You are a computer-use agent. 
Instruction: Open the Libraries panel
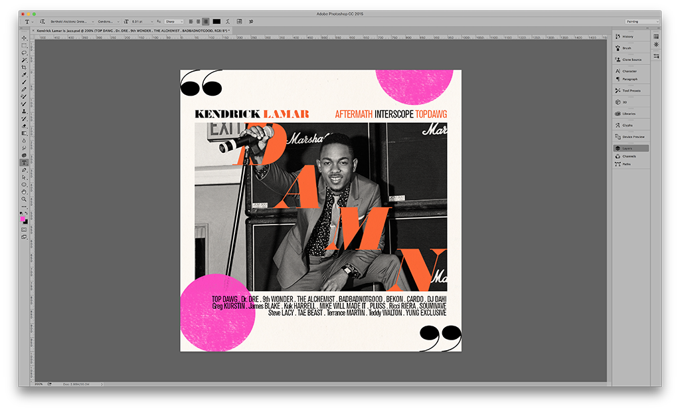631,114
